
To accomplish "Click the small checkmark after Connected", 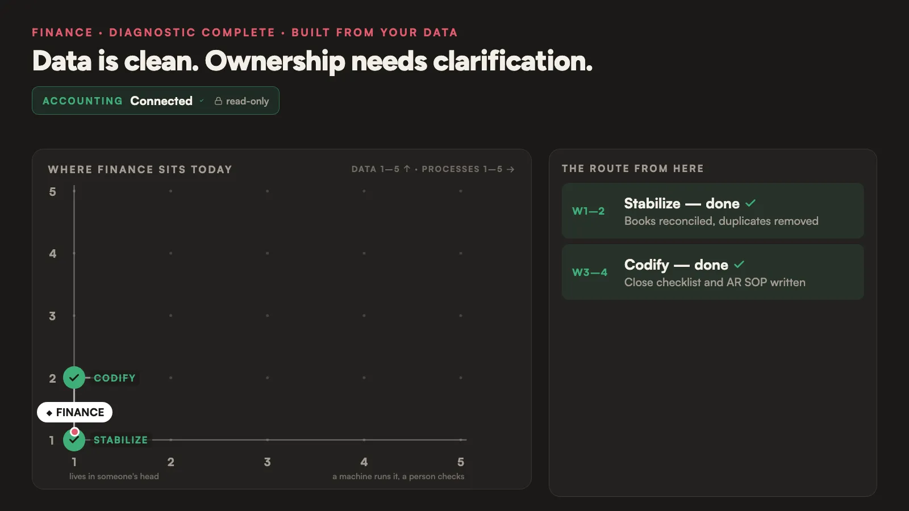I will 202,101.
